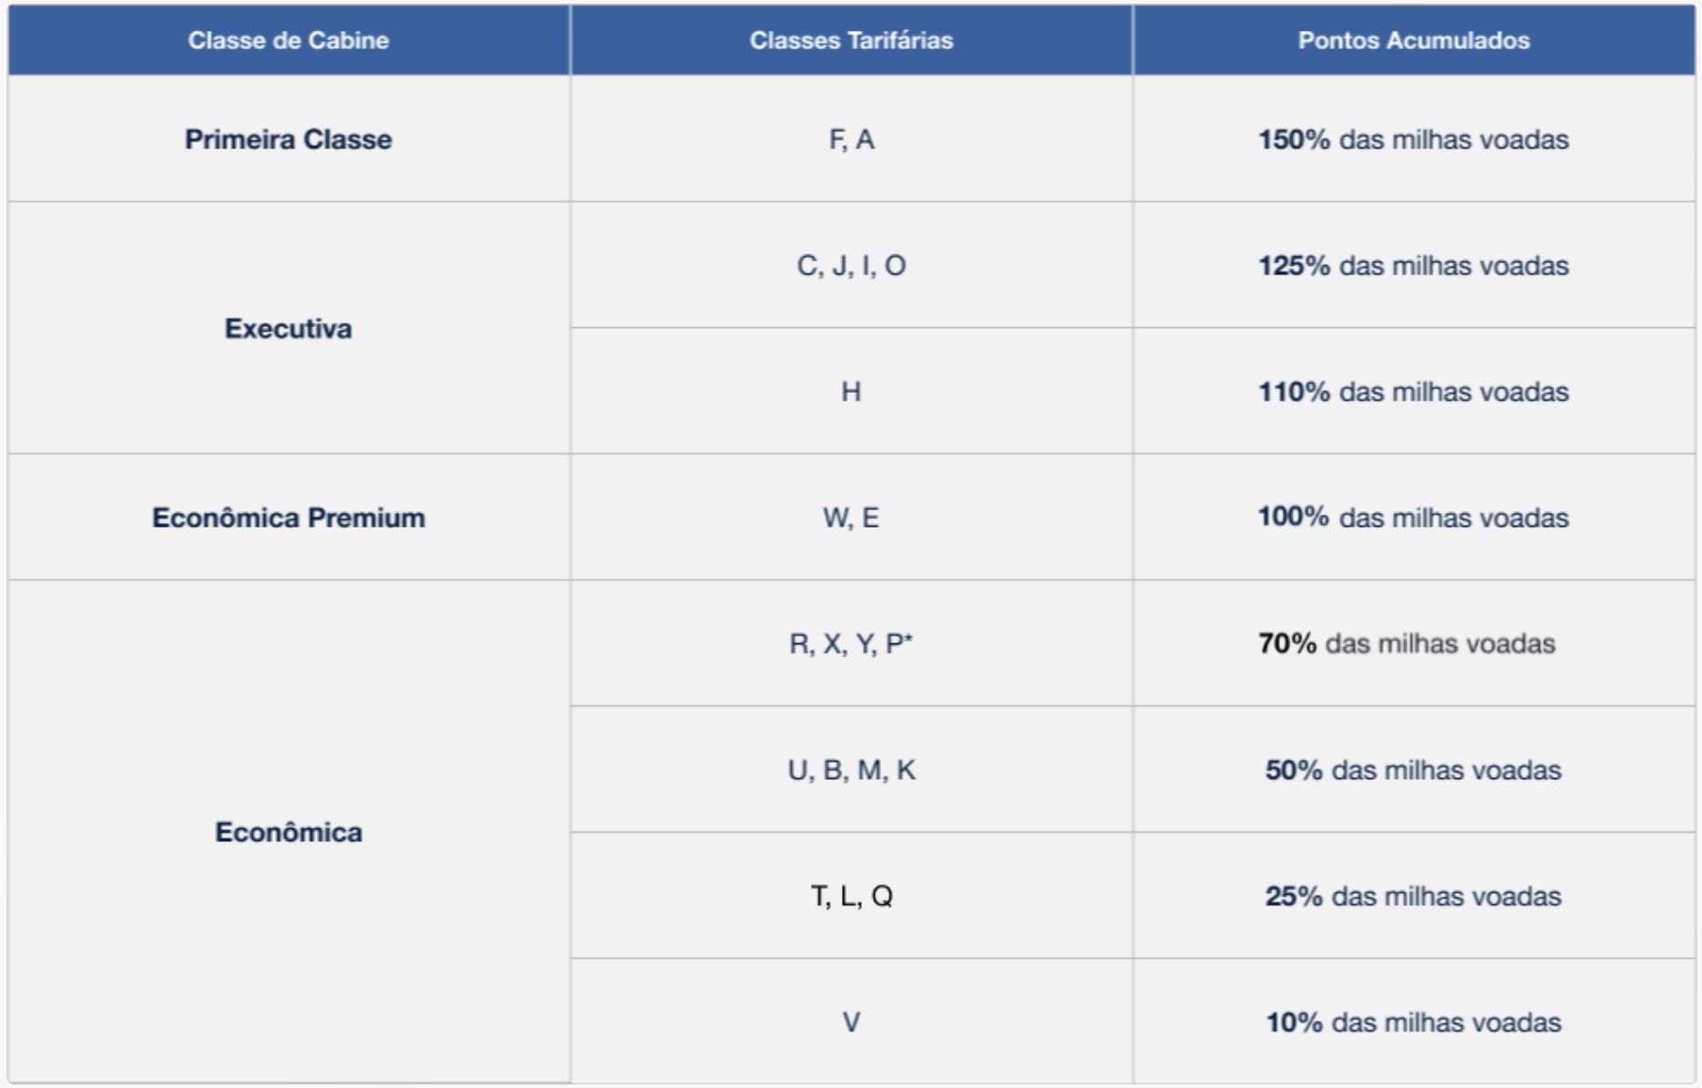Click the 150% das milhas voadas text
Image resolution: width=1702 pixels, height=1088 pixels.
pos(1413,139)
